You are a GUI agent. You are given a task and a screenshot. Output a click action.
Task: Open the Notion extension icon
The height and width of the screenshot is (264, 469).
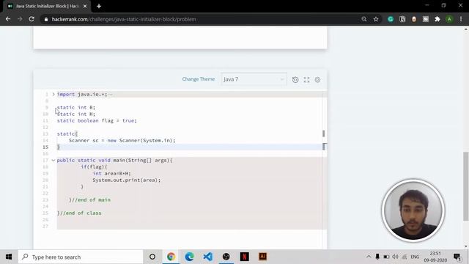click(402, 19)
